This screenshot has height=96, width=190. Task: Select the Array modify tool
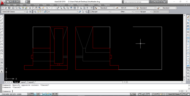(x=188, y=29)
